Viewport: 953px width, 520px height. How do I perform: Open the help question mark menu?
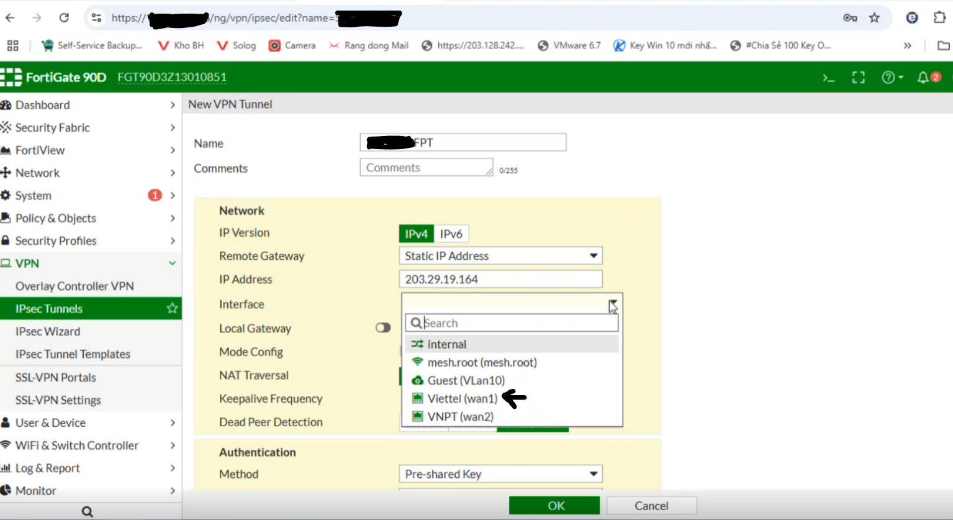click(892, 78)
